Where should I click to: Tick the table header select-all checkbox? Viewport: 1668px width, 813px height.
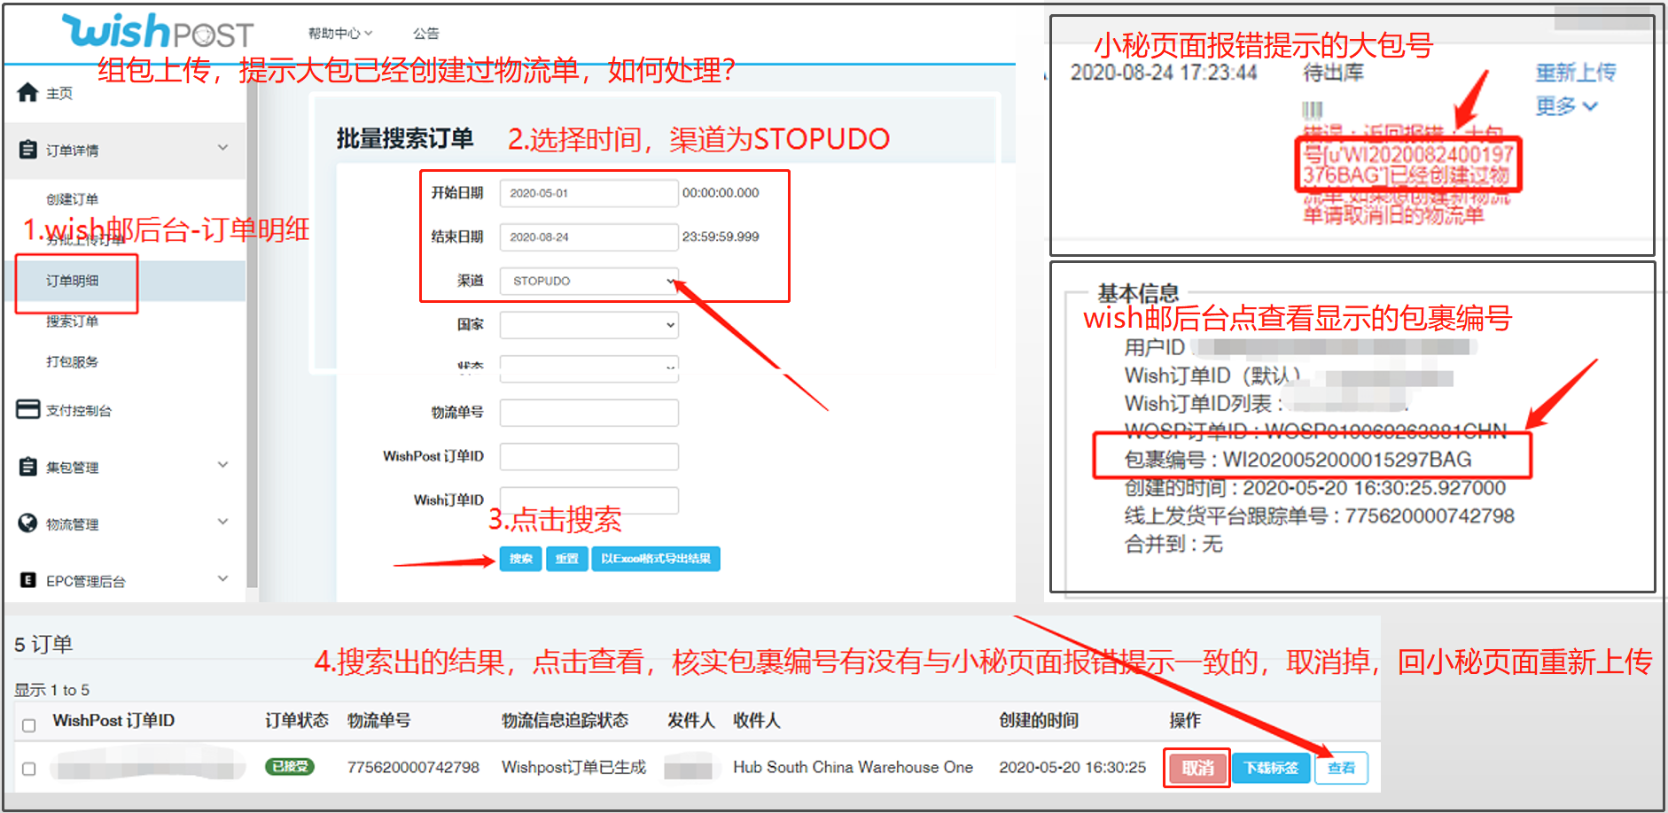28,725
